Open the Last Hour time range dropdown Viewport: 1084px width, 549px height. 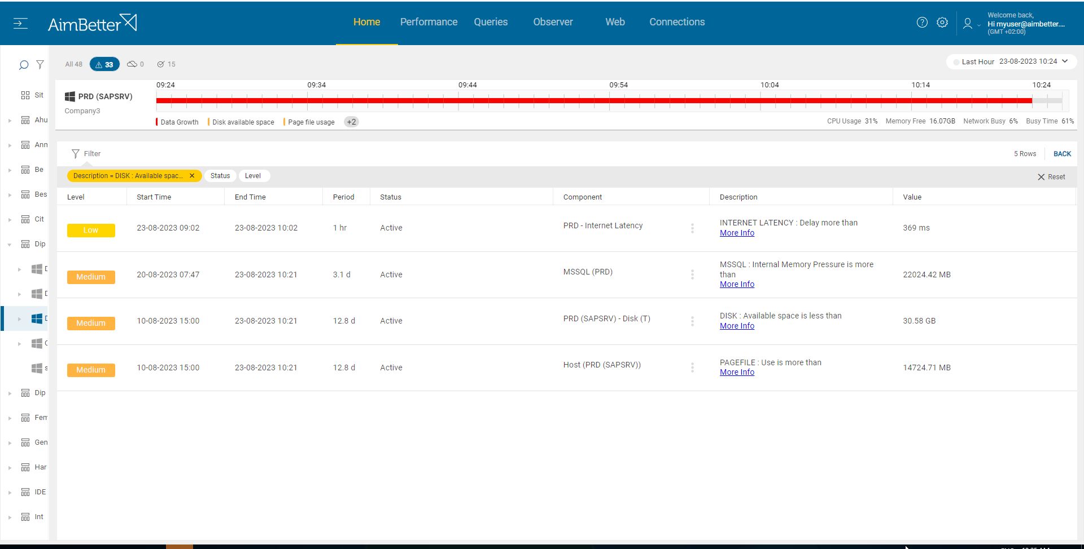(1011, 61)
